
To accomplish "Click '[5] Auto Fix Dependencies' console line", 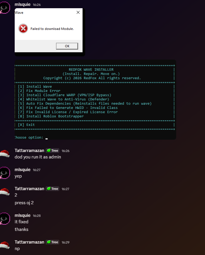I will 85,103.
